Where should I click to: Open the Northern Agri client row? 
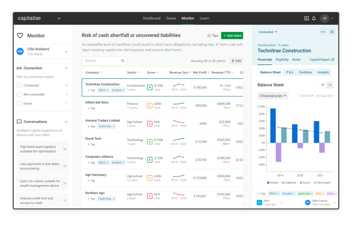point(162,196)
